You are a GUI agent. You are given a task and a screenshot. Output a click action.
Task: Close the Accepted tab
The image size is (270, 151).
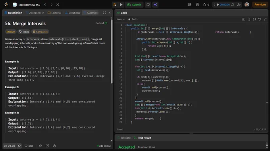(43, 13)
